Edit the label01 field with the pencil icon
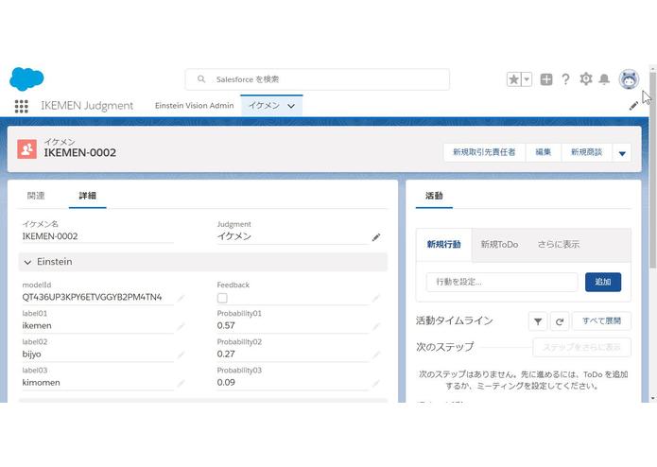Screen dimensions: 657x467 tap(181, 326)
